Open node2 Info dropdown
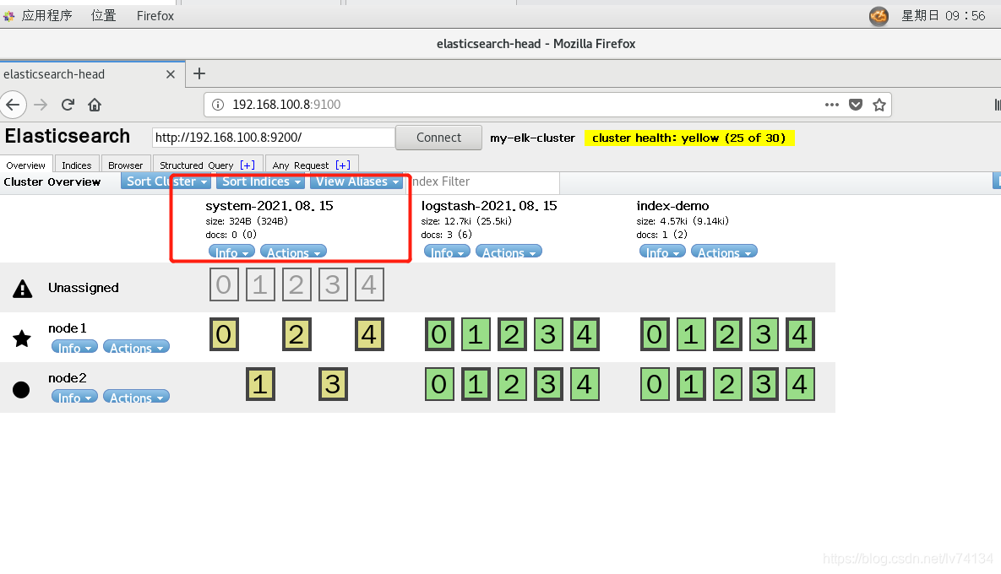Viewport: 1001px width, 574px height. point(74,397)
